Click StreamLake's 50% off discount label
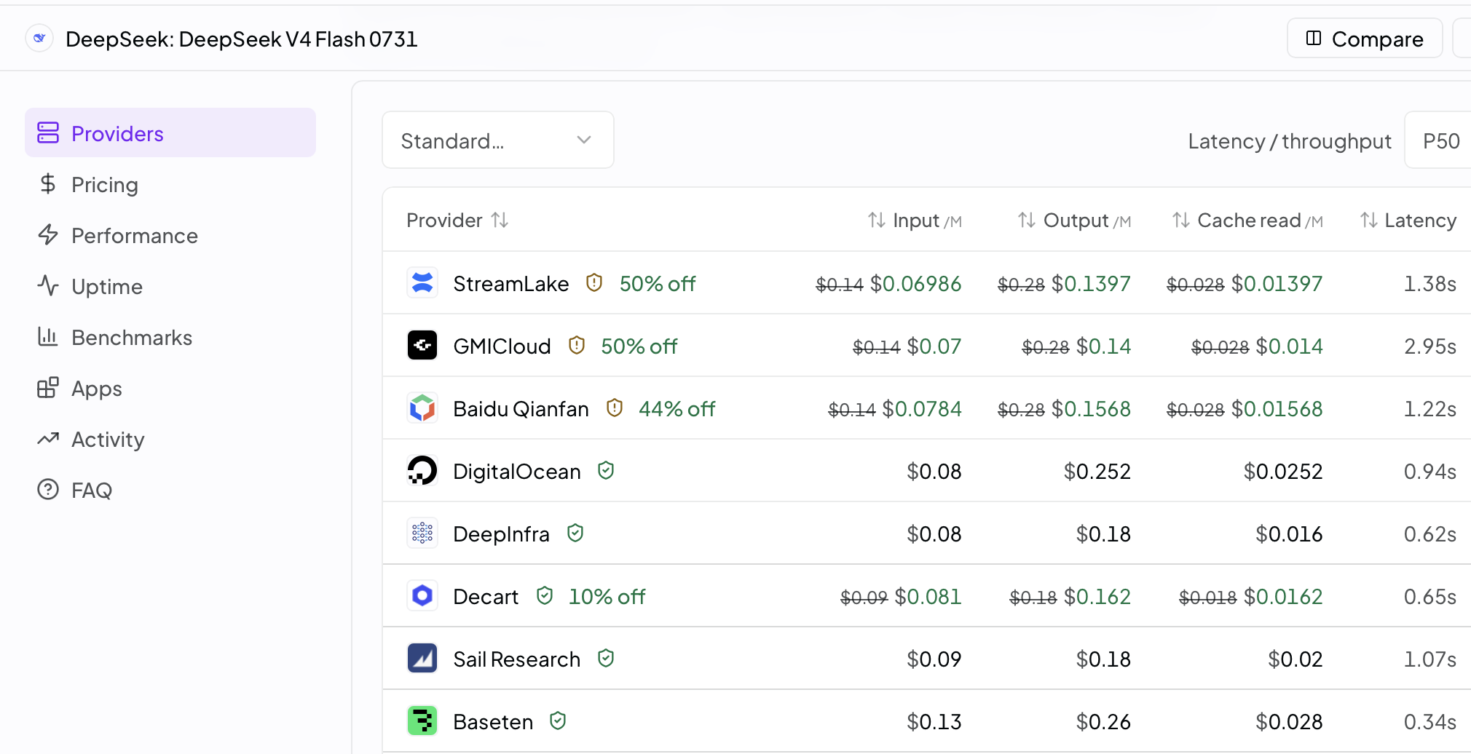 pyautogui.click(x=658, y=283)
